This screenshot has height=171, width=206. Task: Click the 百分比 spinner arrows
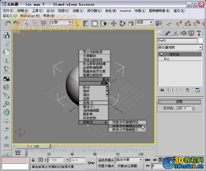(x=193, y=109)
